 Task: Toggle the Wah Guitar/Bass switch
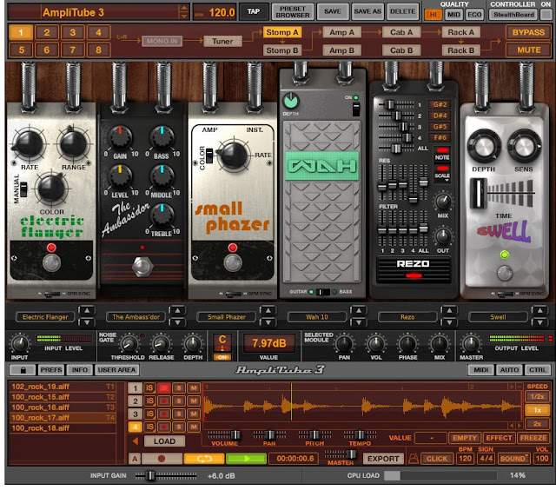(x=322, y=292)
